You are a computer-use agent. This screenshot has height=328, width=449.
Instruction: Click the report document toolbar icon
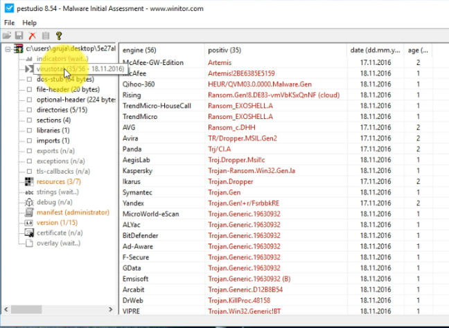pyautogui.click(x=45, y=35)
